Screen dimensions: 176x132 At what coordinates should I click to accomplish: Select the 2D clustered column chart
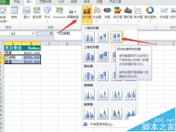pyautogui.click(x=89, y=37)
